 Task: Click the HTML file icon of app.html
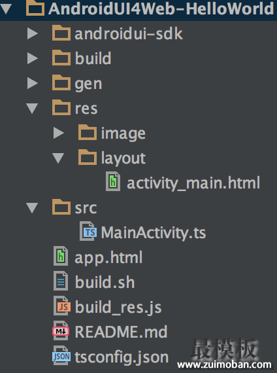tap(61, 256)
